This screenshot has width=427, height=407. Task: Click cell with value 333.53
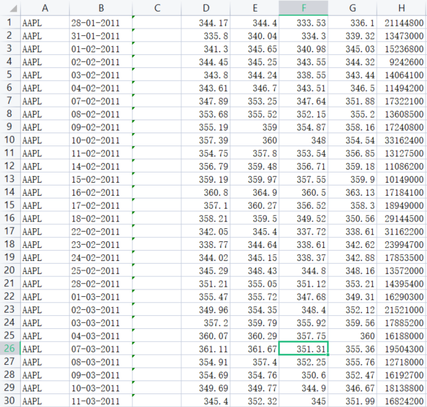[303, 22]
